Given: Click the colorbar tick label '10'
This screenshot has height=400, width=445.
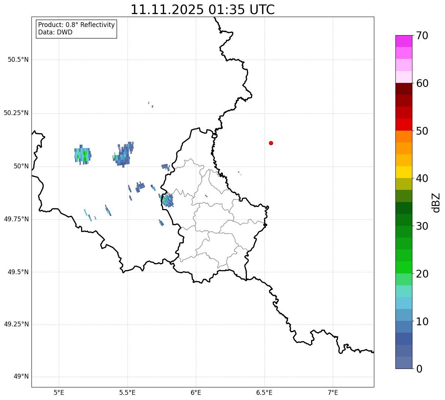Looking at the screenshot, I should 422,322.
